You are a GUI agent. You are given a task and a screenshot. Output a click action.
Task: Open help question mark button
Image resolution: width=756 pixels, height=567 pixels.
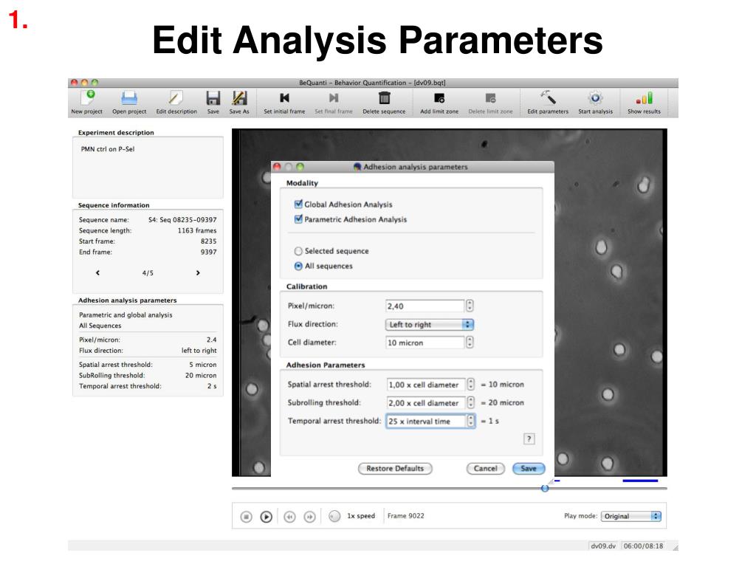(529, 439)
